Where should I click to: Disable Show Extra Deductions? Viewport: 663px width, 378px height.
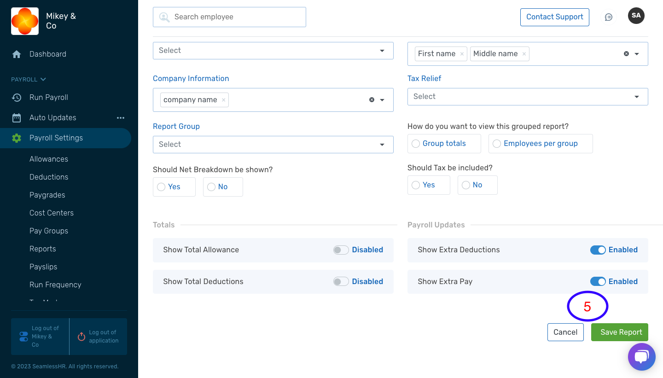[598, 250]
